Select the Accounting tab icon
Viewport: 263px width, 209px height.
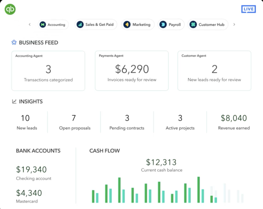tap(42, 24)
